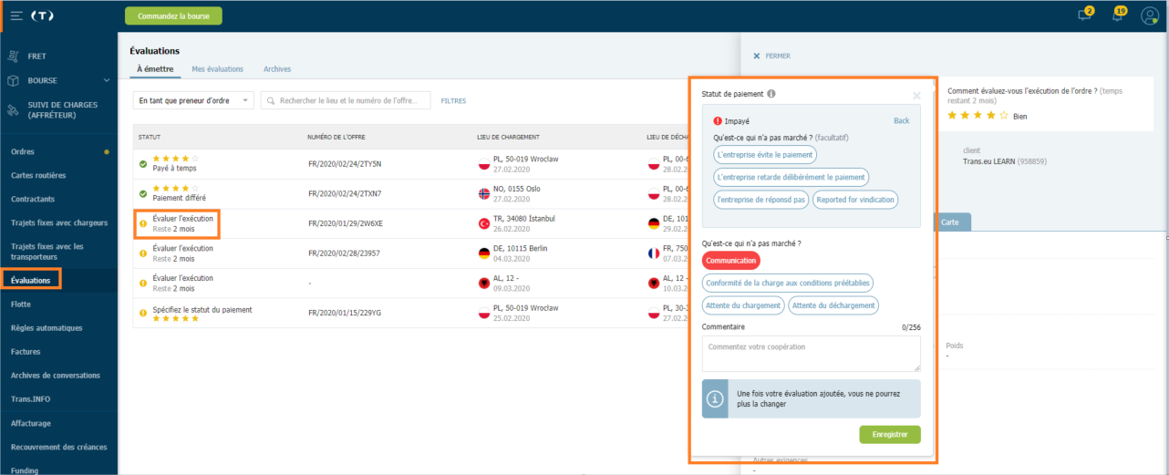Viewport: 1169px width, 475px height.
Task: Close the payment status popup with X
Action: 917,95
